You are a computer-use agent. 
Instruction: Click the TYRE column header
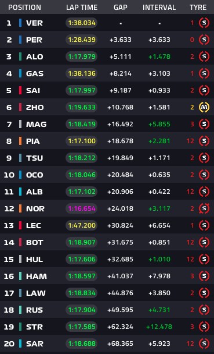[198, 8]
